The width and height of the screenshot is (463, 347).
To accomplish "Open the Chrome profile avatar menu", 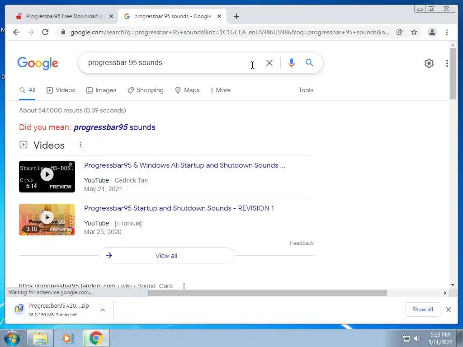I will [x=432, y=32].
